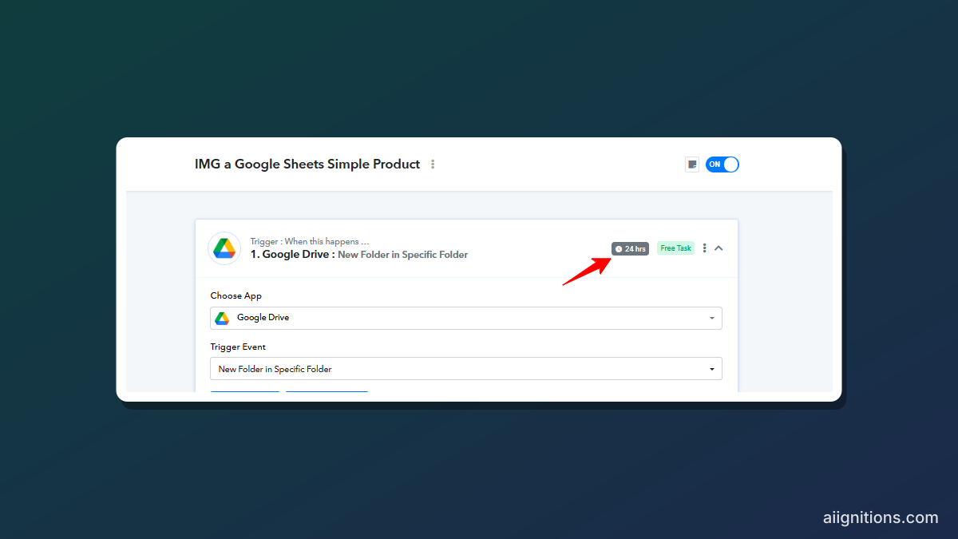
Task: Click the Google Drive trigger logo
Action: coord(224,248)
